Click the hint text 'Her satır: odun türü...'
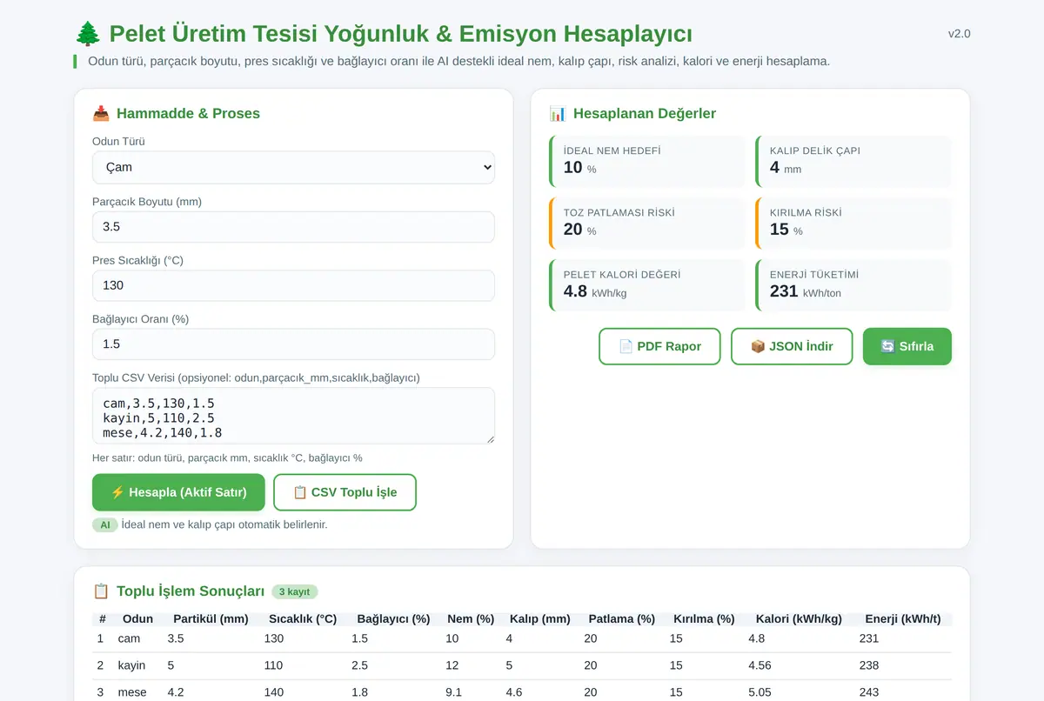This screenshot has height=701, width=1044. pyautogui.click(x=227, y=457)
